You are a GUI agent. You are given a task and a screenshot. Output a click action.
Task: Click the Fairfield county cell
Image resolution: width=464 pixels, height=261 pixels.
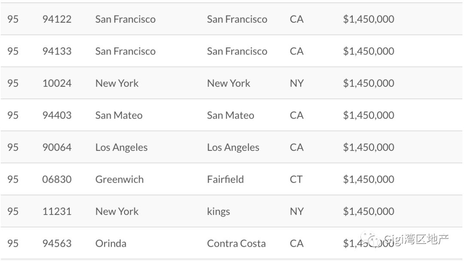pos(225,179)
